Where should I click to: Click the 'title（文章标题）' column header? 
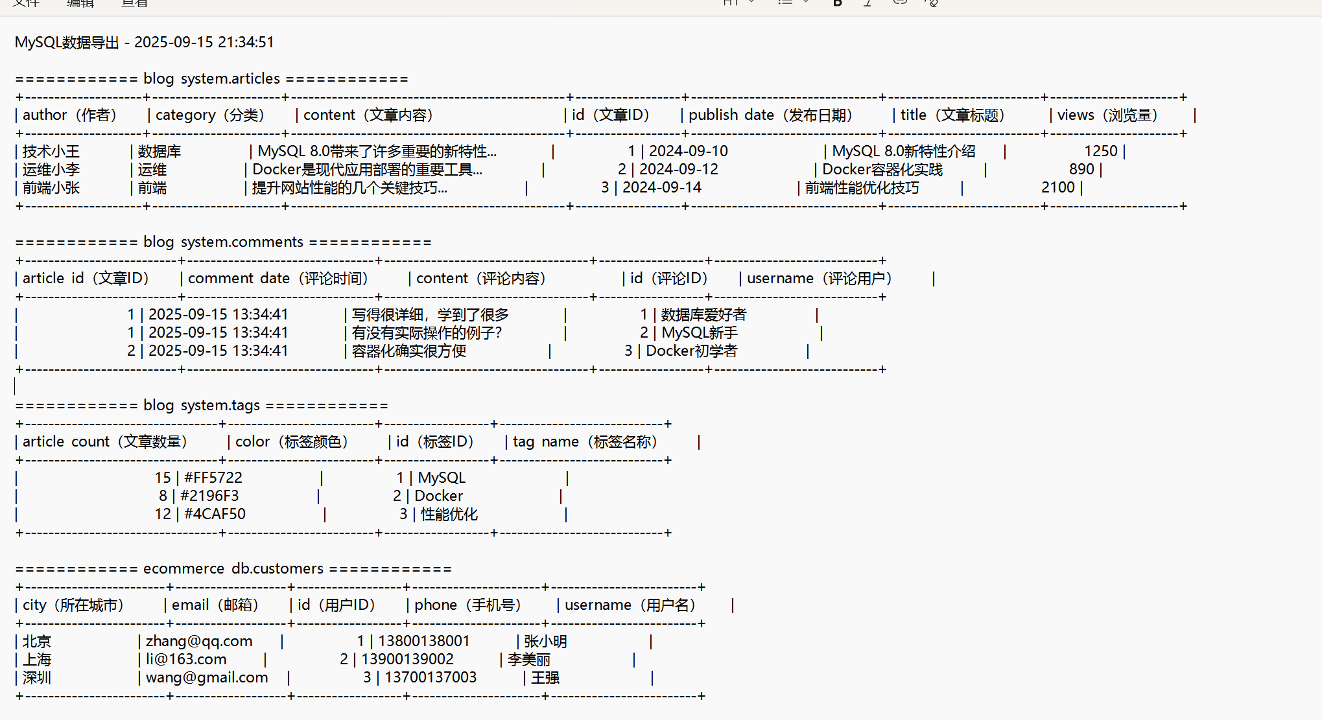coord(952,115)
